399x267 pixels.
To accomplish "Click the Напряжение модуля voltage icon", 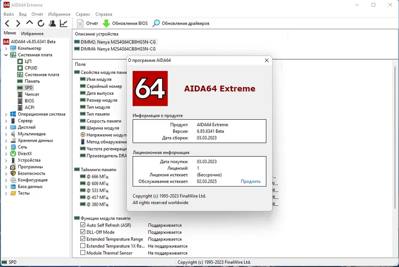I will 83,135.
